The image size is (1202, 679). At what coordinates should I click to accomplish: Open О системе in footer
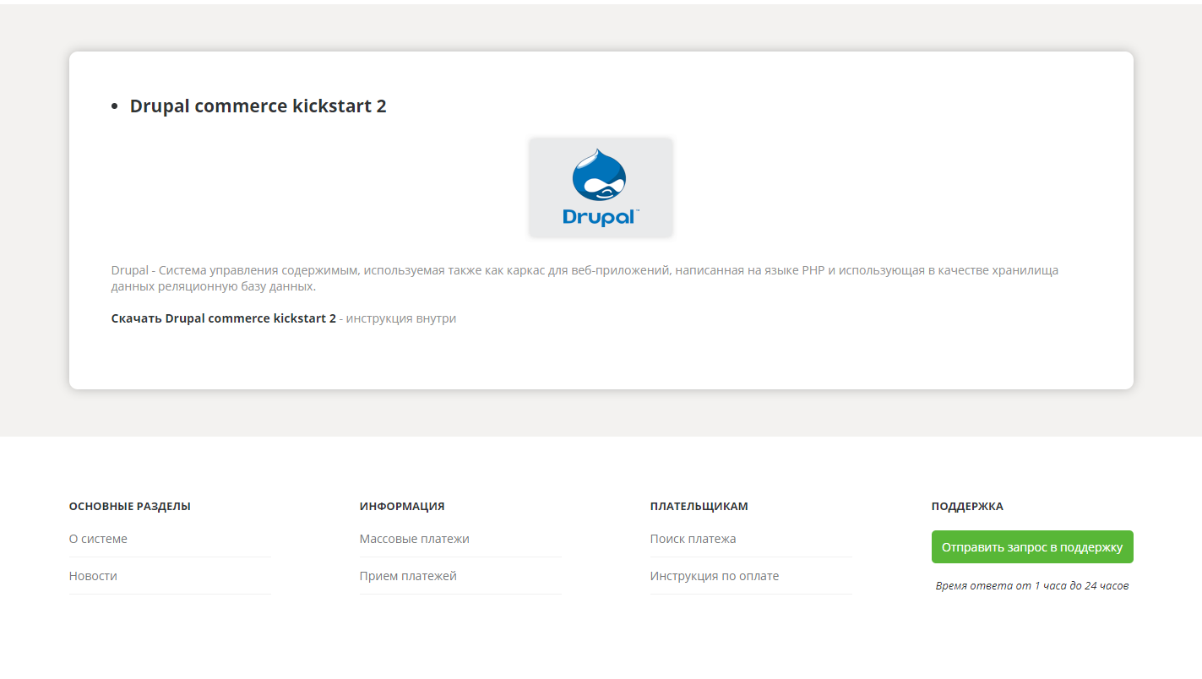pos(98,538)
